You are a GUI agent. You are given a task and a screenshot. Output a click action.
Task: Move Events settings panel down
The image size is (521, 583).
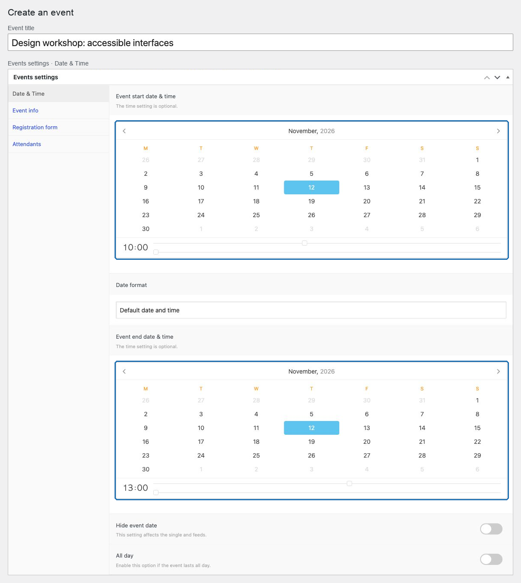coord(497,78)
